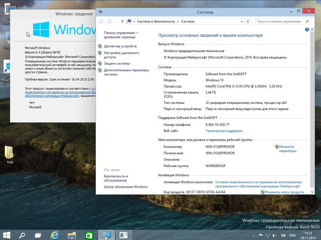Image resolution: width=321 pixels, height=240 pixels.
Task: Select the Система breadcrumb item
Action: pos(188,21)
